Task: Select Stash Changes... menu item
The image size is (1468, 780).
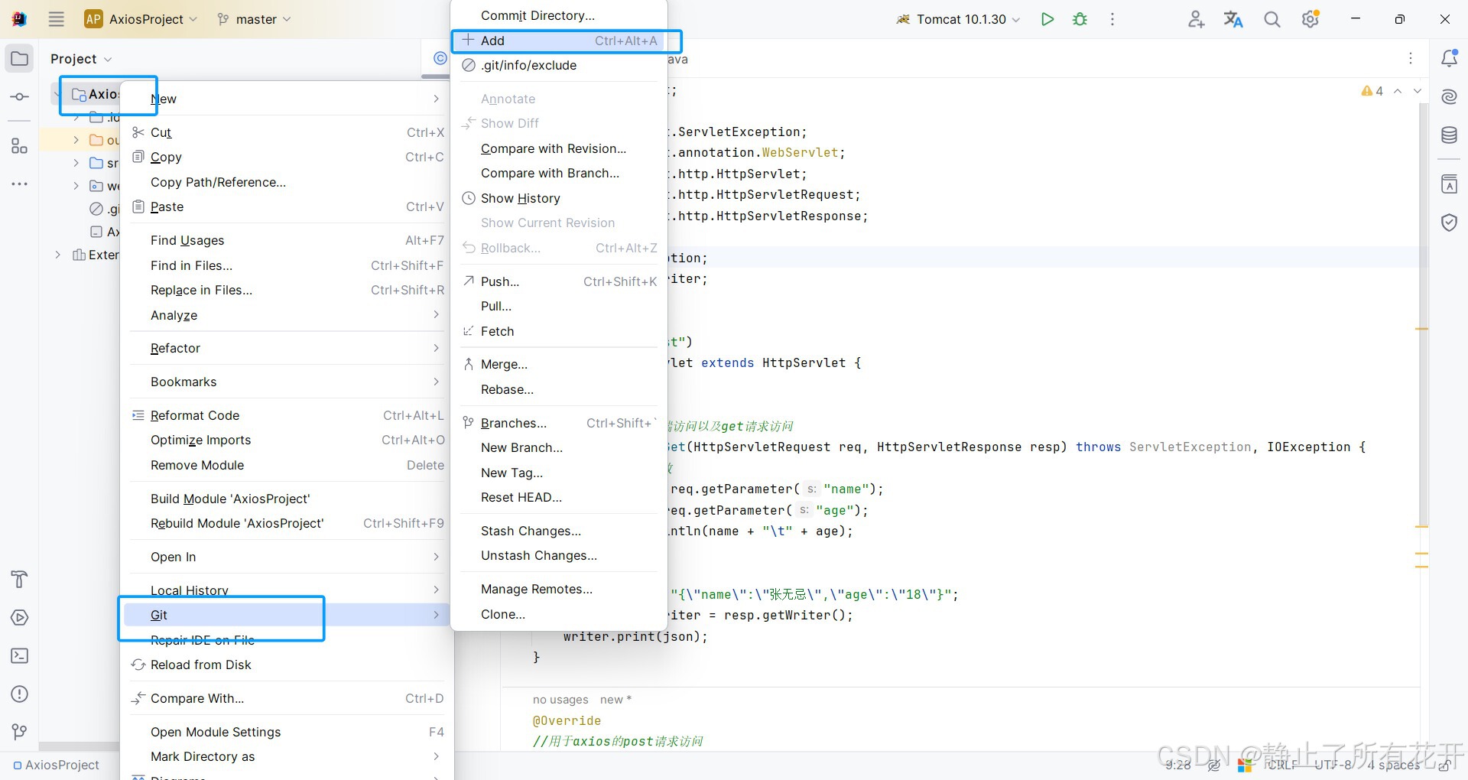Action: [559, 531]
